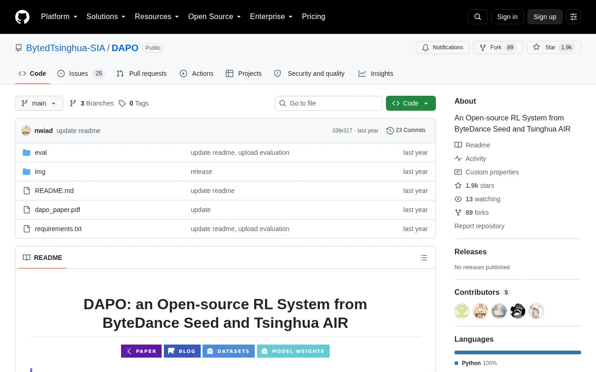
Task: Open the img folder
Action: pos(40,172)
